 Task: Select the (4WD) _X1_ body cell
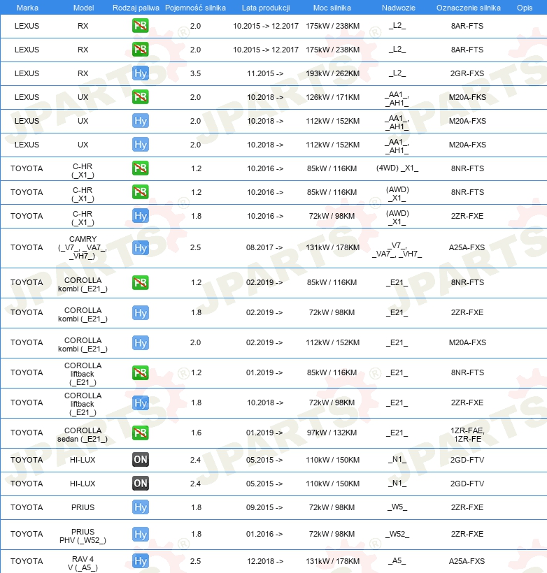[x=397, y=168]
